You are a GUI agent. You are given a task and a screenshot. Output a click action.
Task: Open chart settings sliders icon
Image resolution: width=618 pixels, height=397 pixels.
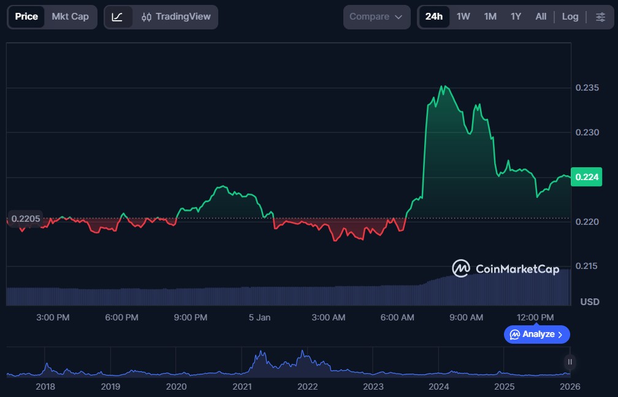click(x=600, y=17)
